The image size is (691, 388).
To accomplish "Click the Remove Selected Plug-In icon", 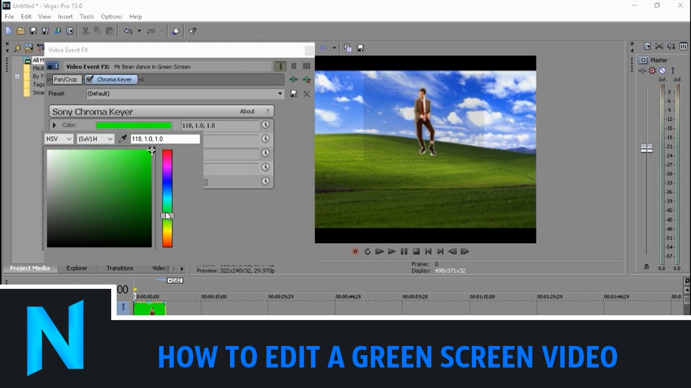I will pyautogui.click(x=306, y=80).
